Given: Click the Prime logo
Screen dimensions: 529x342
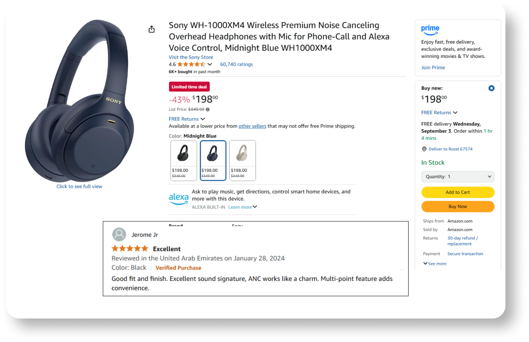Looking at the screenshot, I should (x=430, y=30).
